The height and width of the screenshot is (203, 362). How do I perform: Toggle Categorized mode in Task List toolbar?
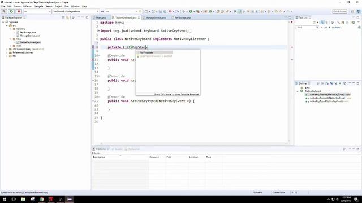click(322, 23)
